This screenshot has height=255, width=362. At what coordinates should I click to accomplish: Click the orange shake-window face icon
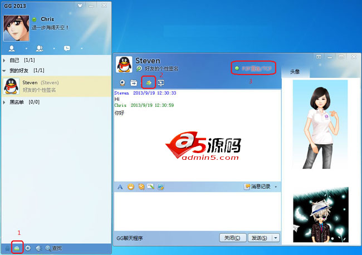coord(141,187)
